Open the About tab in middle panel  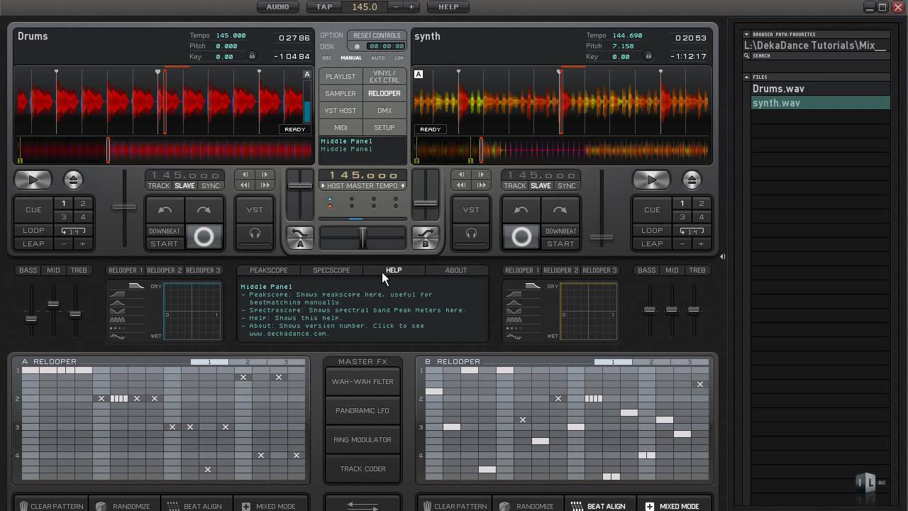point(456,270)
